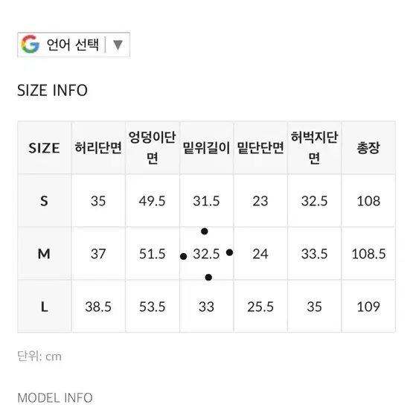413x413 pixels.
Task: Click the Google logo icon
Action: (x=31, y=44)
